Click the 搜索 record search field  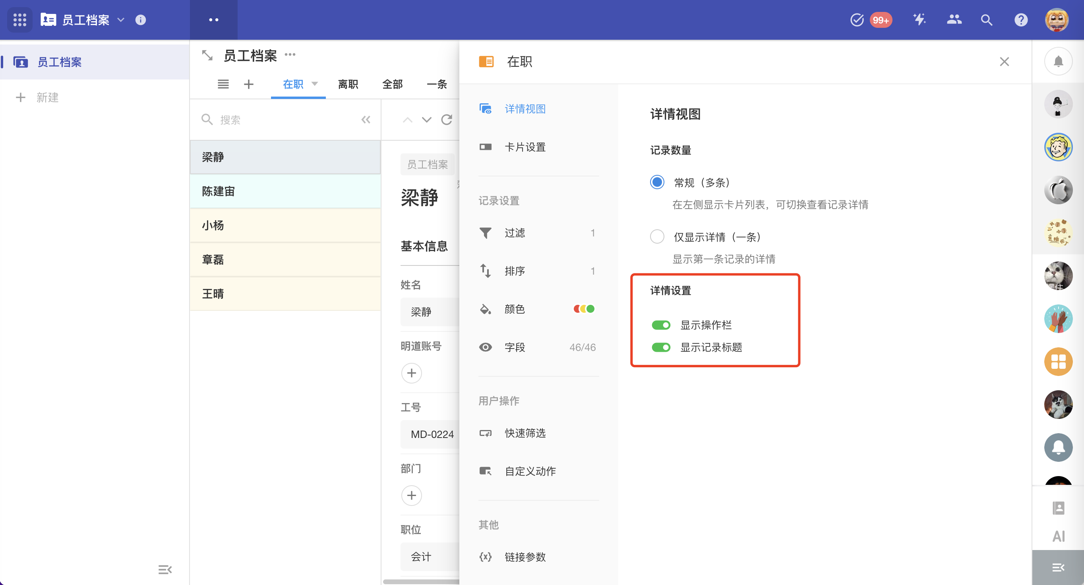(278, 120)
